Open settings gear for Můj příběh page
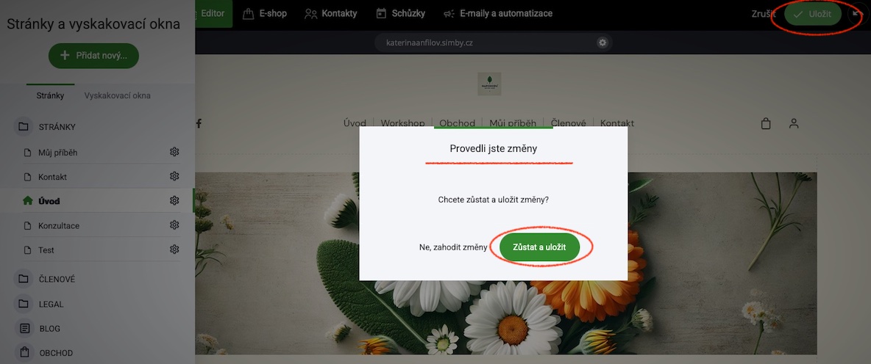 [x=174, y=152]
